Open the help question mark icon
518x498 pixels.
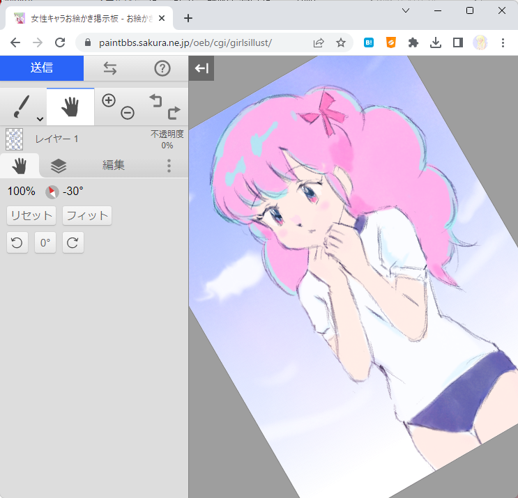pos(162,68)
